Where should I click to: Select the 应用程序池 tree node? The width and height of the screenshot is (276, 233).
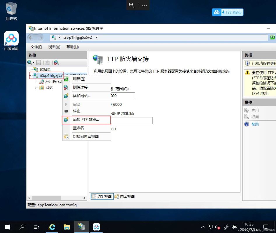54,82
